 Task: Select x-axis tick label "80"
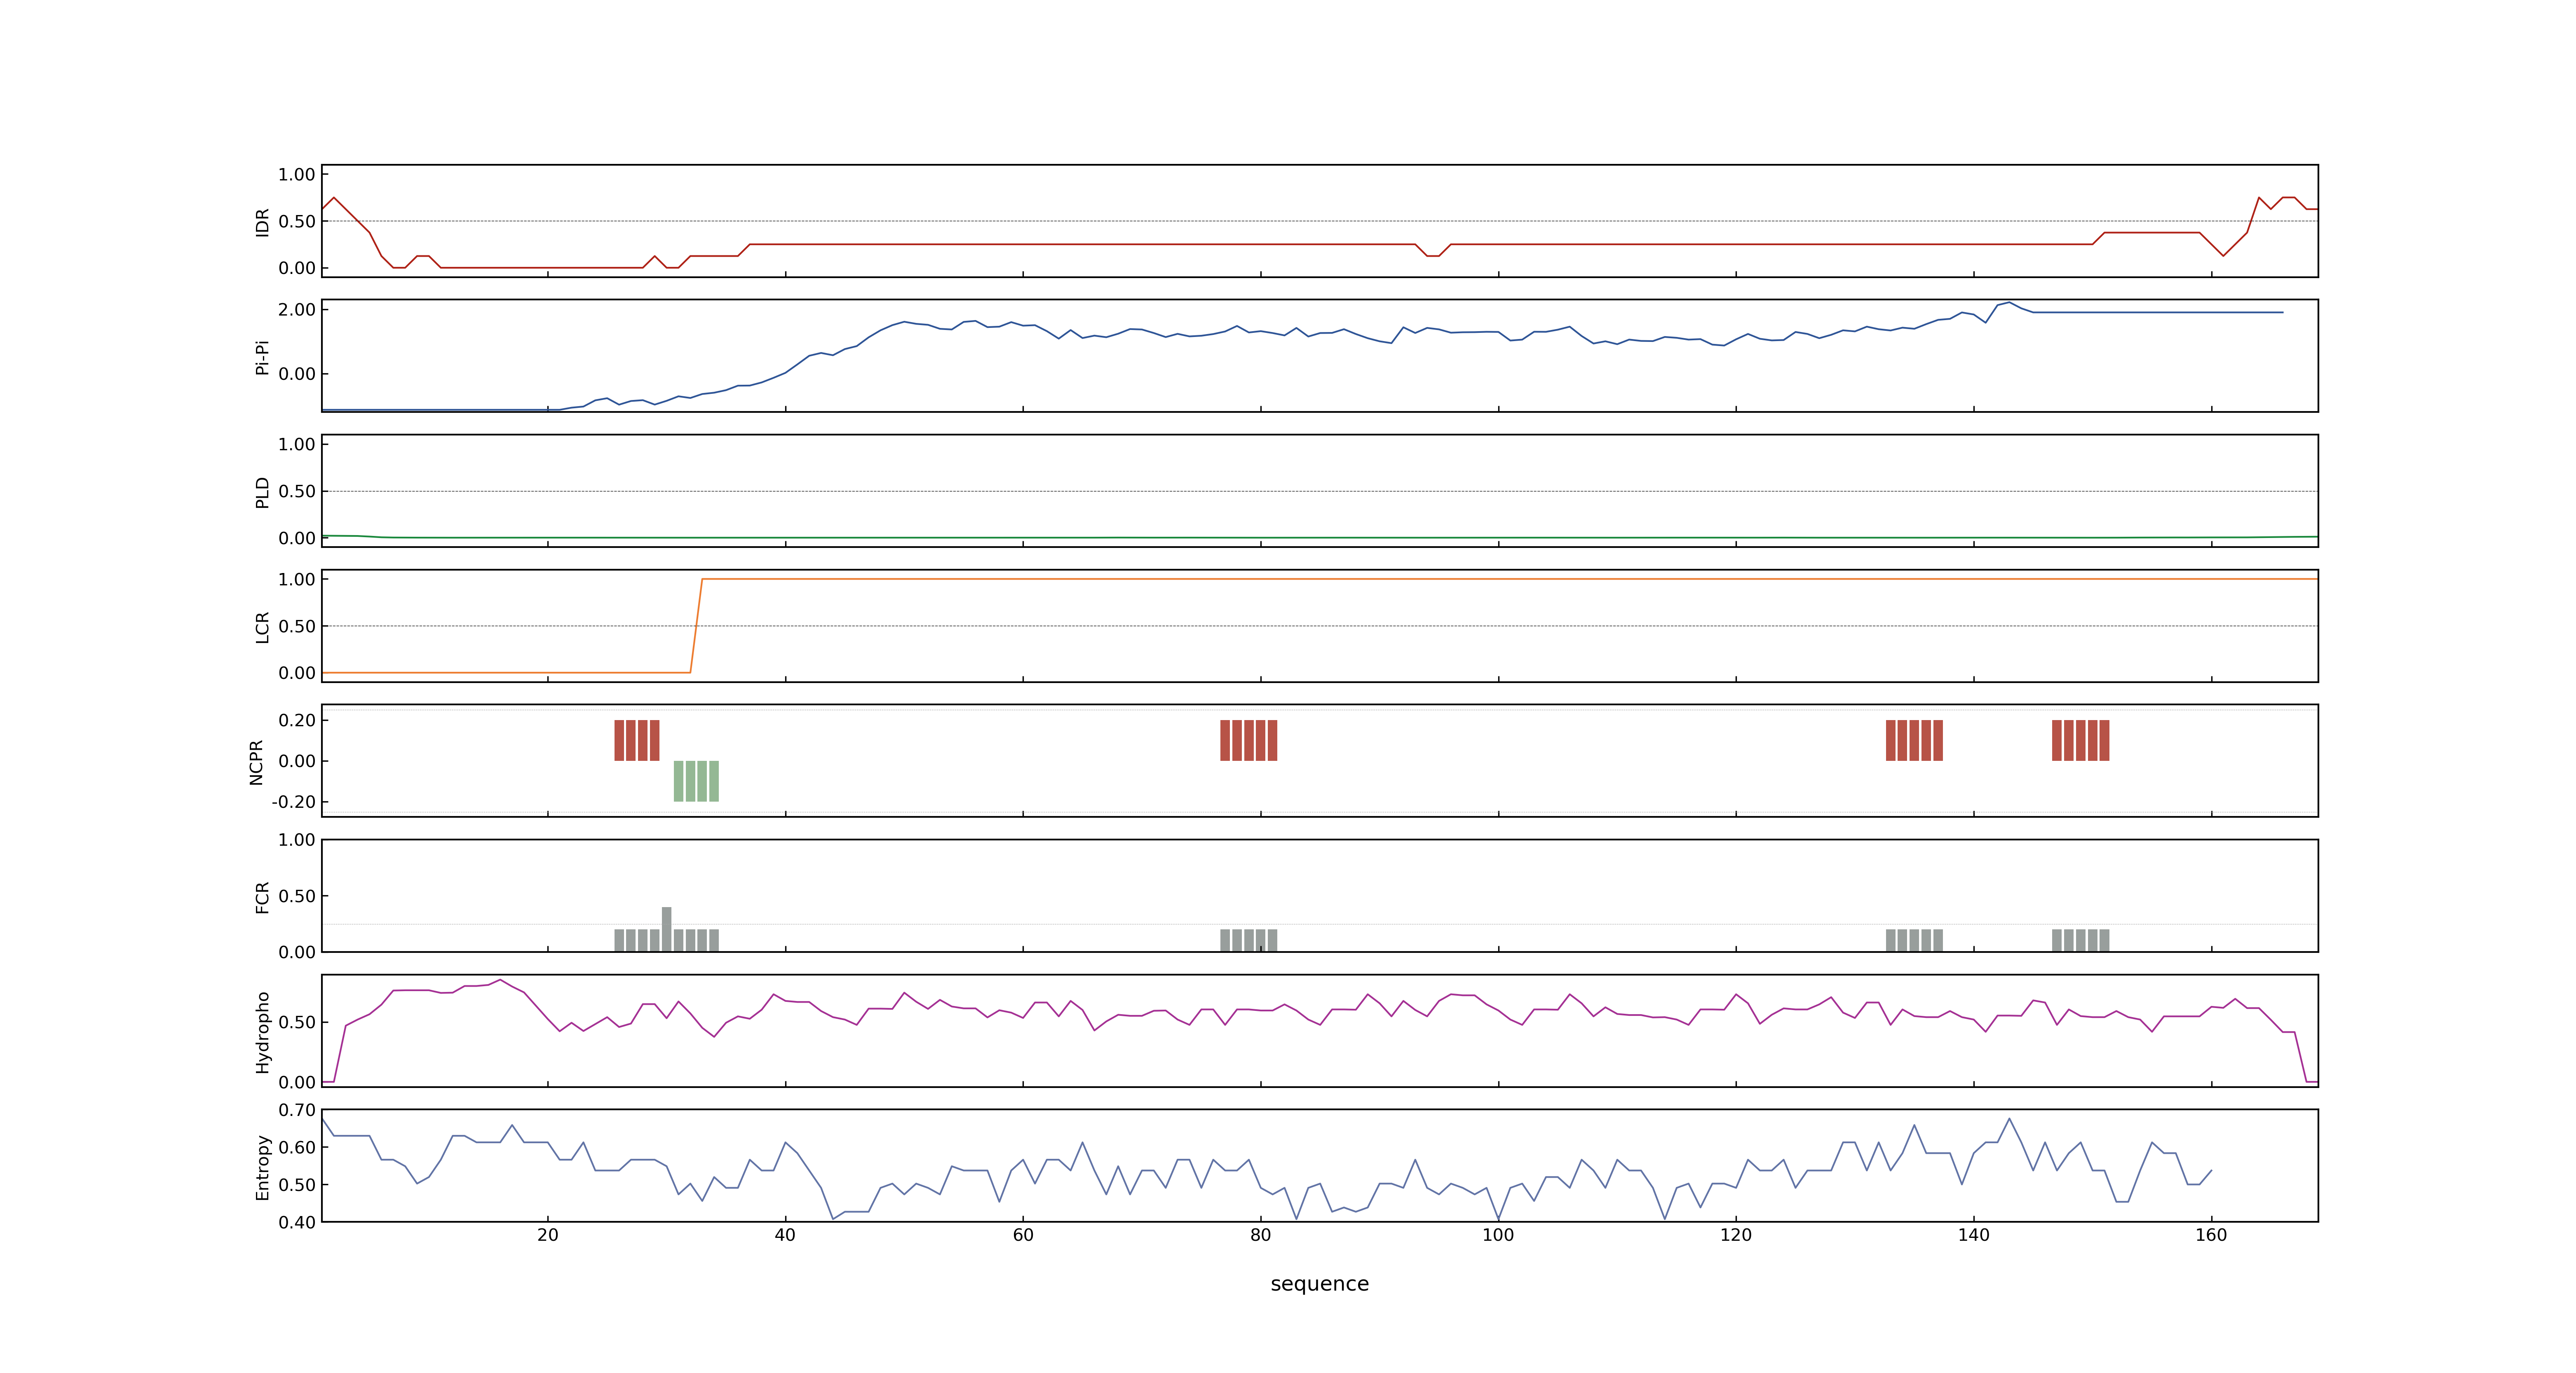point(1261,1235)
